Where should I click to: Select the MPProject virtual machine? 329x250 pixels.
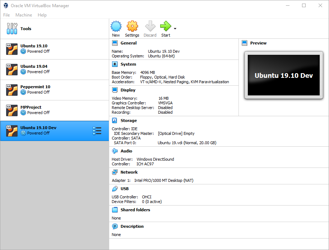pos(55,110)
